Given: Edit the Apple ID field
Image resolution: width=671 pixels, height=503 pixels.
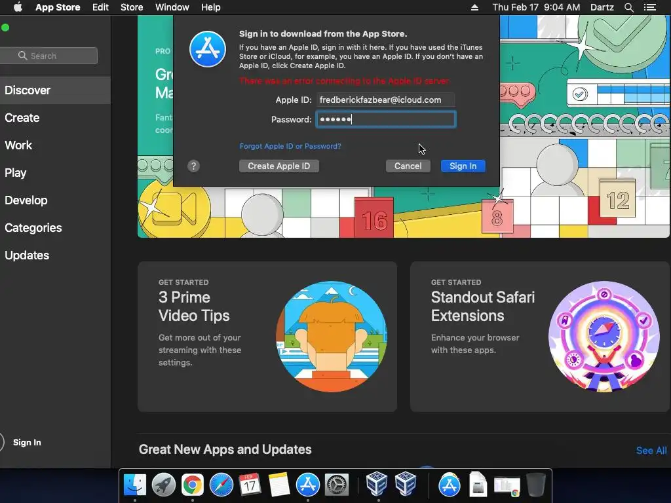Looking at the screenshot, I should [x=385, y=100].
